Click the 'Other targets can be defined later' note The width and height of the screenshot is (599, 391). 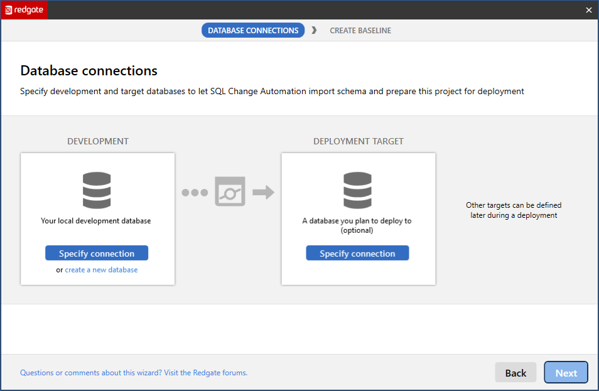[x=514, y=210]
